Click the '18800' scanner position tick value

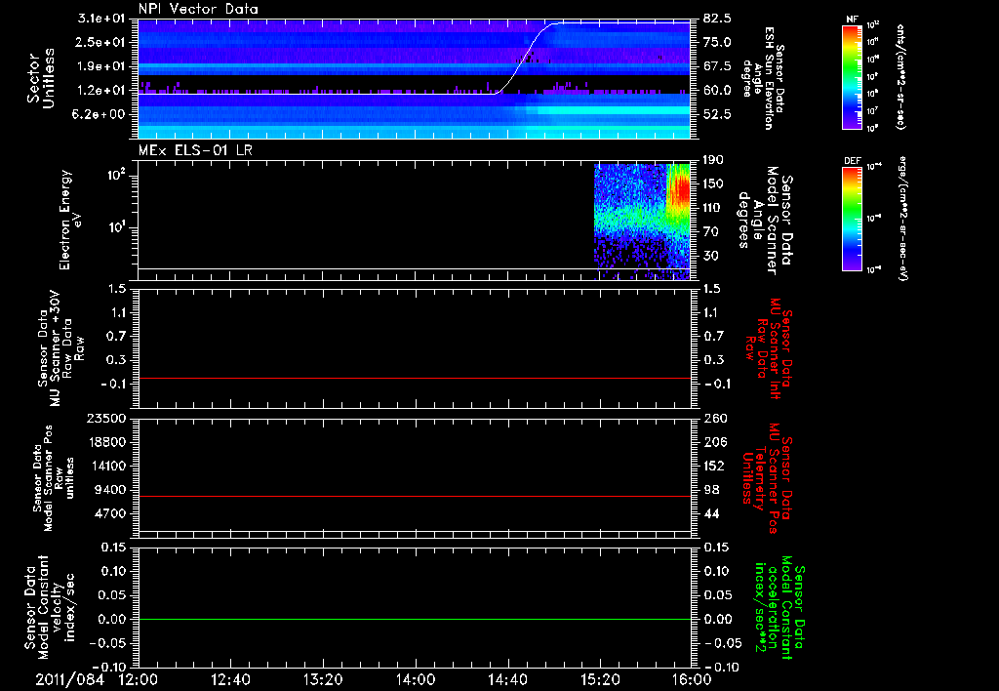pyautogui.click(x=105, y=442)
